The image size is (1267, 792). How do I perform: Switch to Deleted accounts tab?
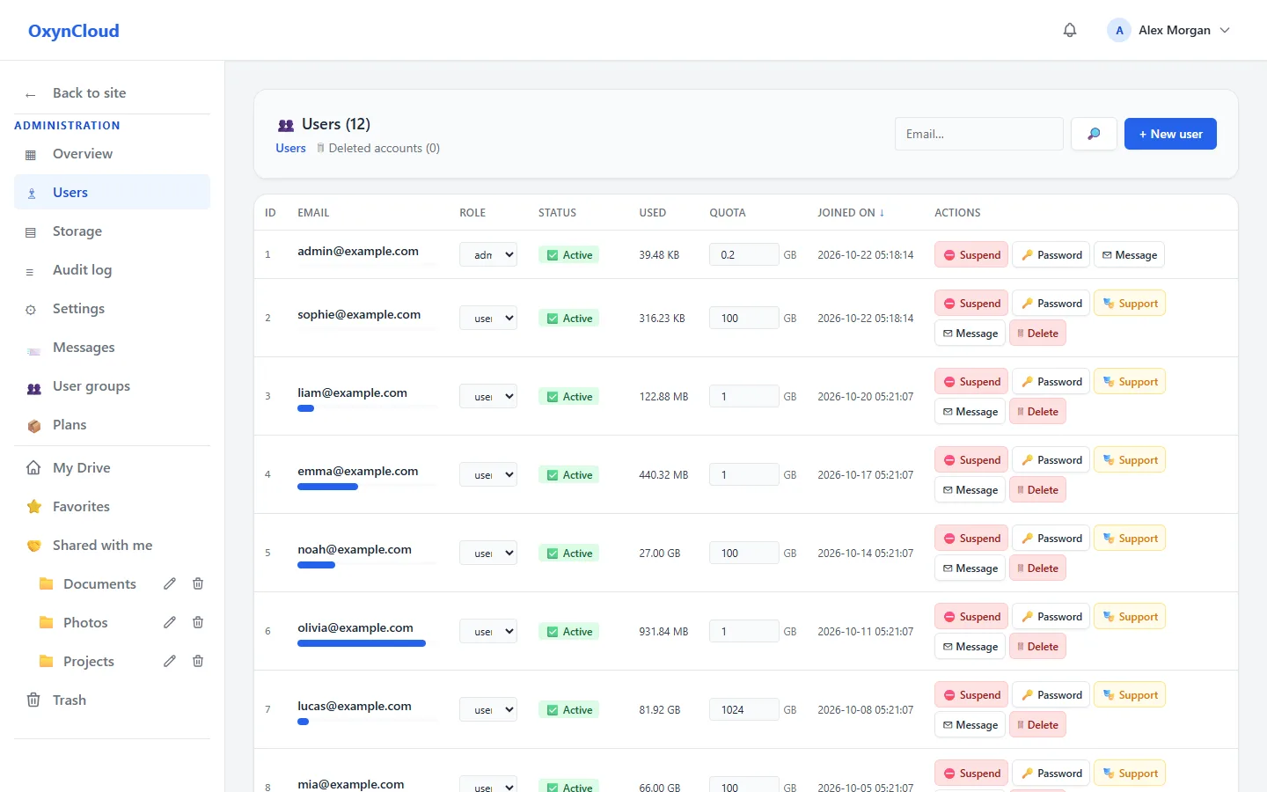[378, 148]
